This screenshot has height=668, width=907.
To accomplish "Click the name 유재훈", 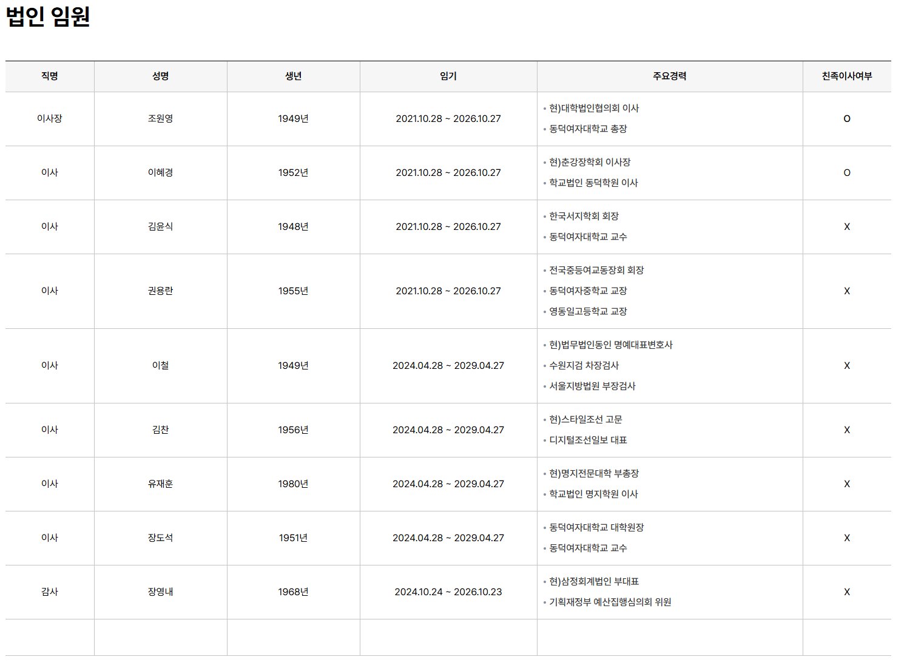I will click(x=160, y=484).
